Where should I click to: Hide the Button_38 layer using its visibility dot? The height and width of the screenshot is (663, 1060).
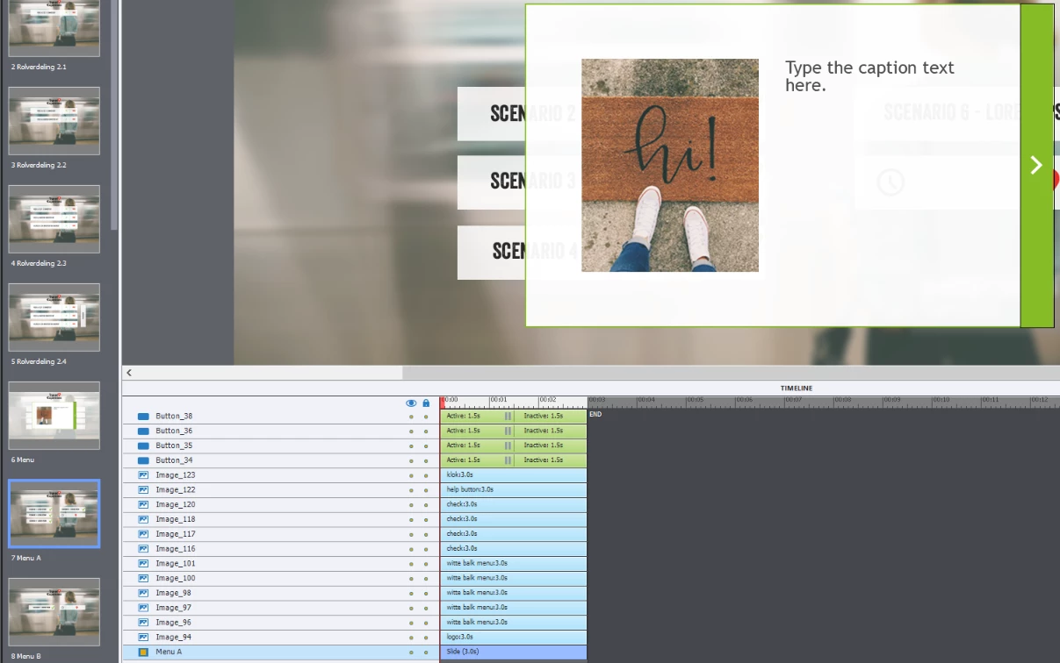(411, 417)
